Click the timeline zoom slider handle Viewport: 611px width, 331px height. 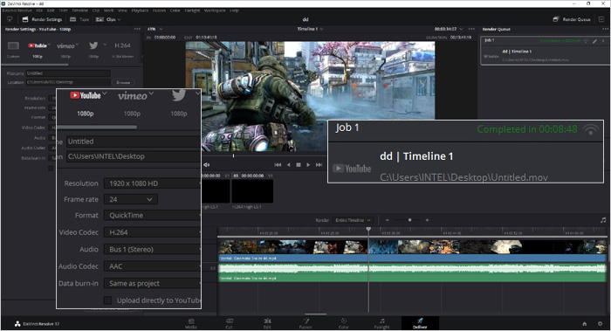click(409, 220)
